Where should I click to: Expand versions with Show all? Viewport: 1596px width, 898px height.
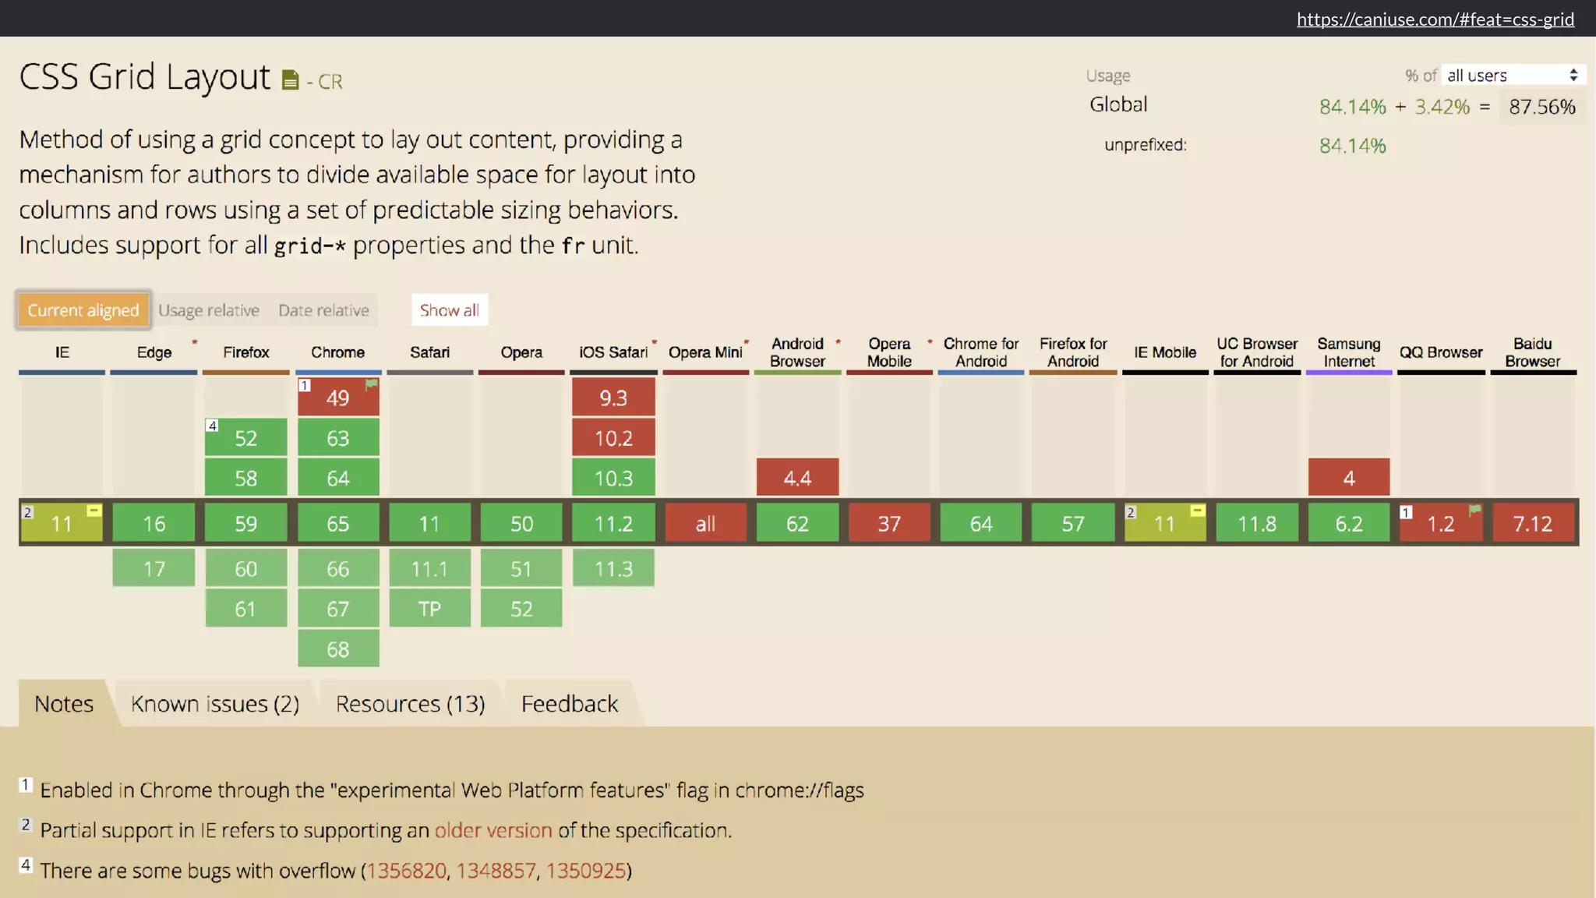[450, 310]
